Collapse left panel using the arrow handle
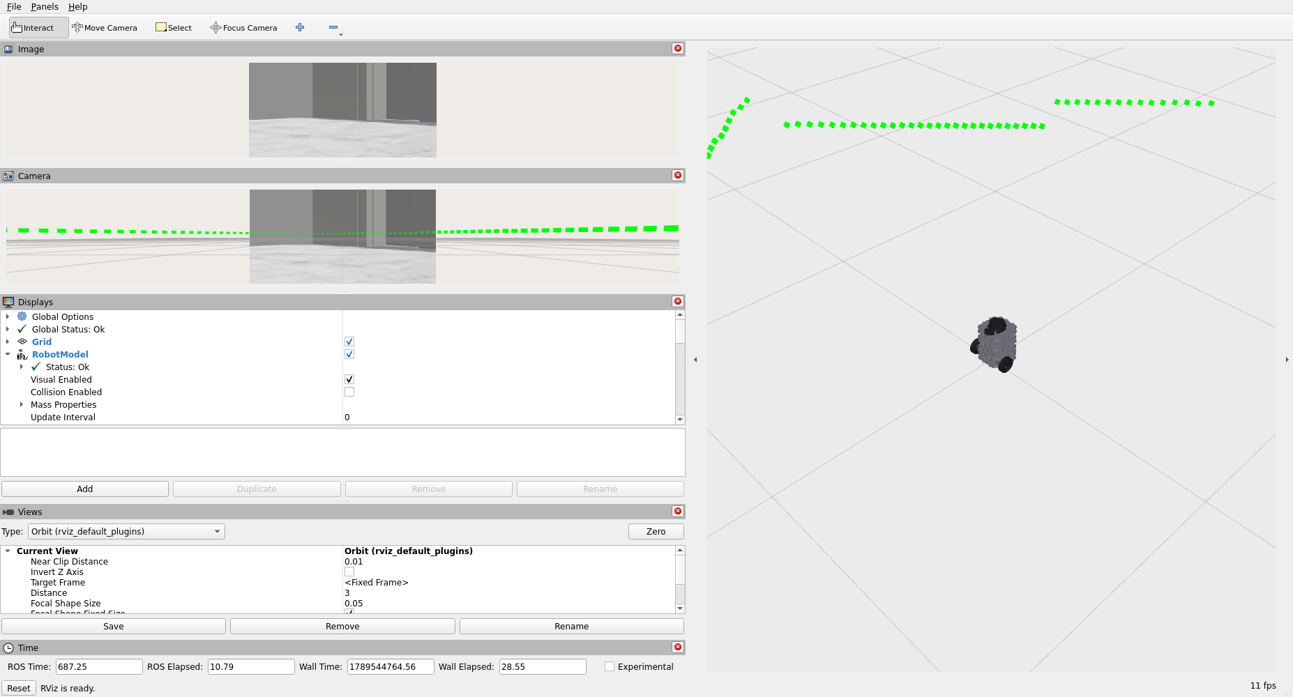This screenshot has width=1293, height=697. (695, 360)
